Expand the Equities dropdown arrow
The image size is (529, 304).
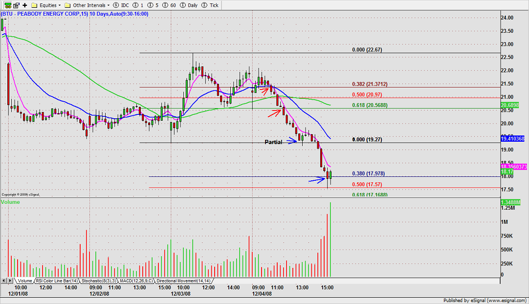[x=60, y=5]
